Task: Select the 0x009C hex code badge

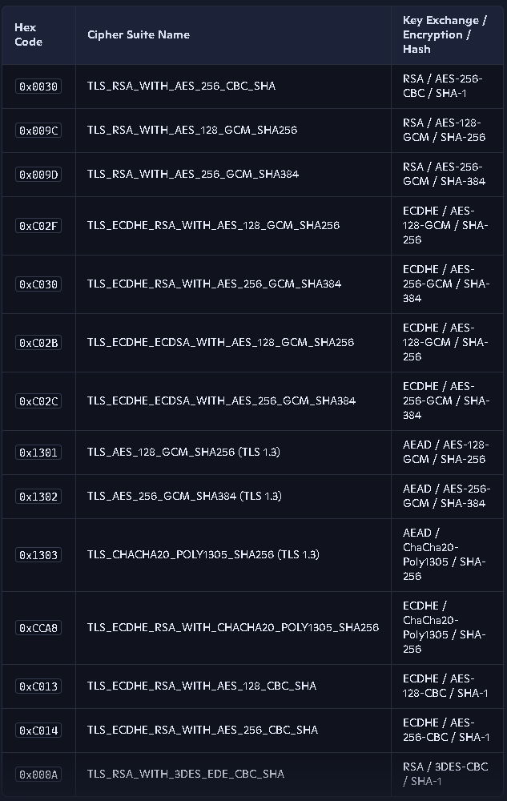Action: (x=38, y=131)
